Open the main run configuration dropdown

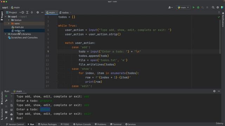pos(183,7)
